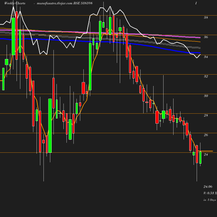The width and height of the screenshot is (217, 217).
Task: Click the big green candle rising from 24
Action: coord(50,125)
